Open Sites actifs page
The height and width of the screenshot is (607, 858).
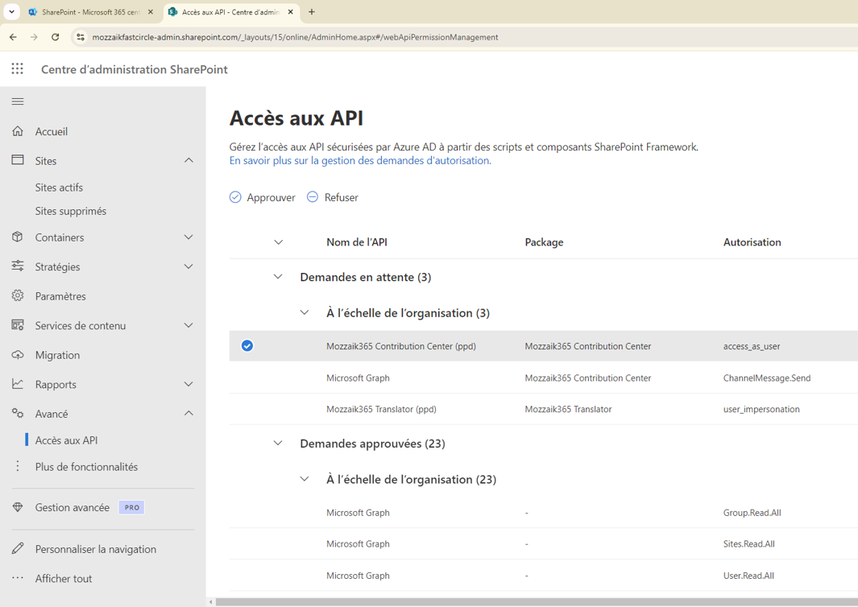[59, 187]
